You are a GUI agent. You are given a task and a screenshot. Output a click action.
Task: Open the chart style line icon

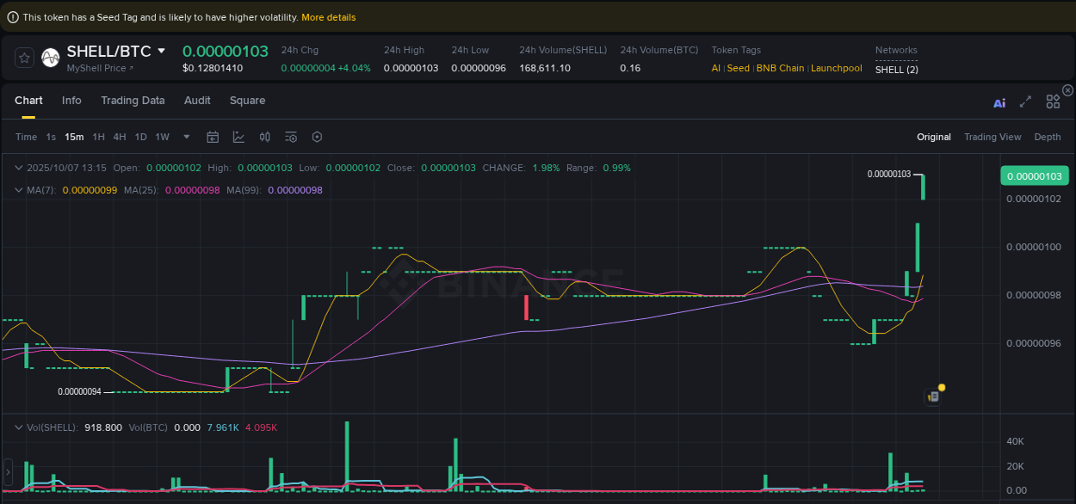point(238,137)
